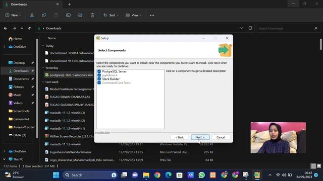Screen dimensions: 323x181
Task: Show hidden tray icons chevron
Action: pyautogui.click(x=270, y=175)
